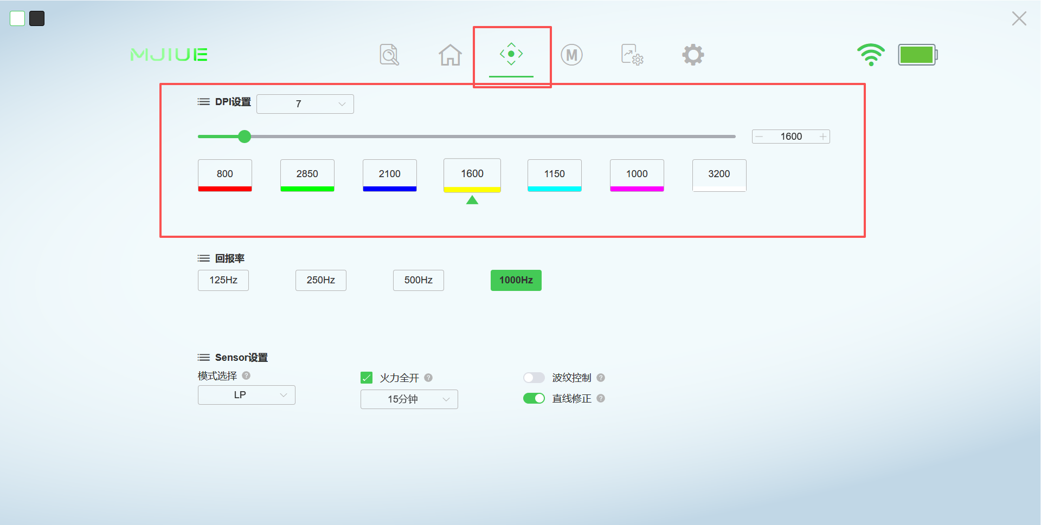Click help icon next to 直线修正
Viewport: 1041px width, 525px height.
click(601, 398)
